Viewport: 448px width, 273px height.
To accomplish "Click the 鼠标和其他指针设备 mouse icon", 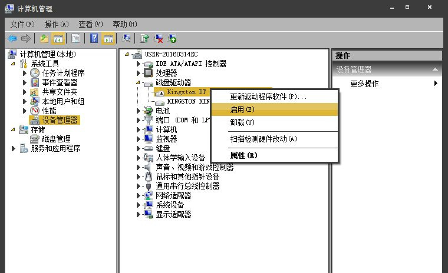I will pos(149,177).
